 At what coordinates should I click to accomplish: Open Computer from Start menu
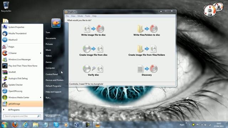[50, 68]
